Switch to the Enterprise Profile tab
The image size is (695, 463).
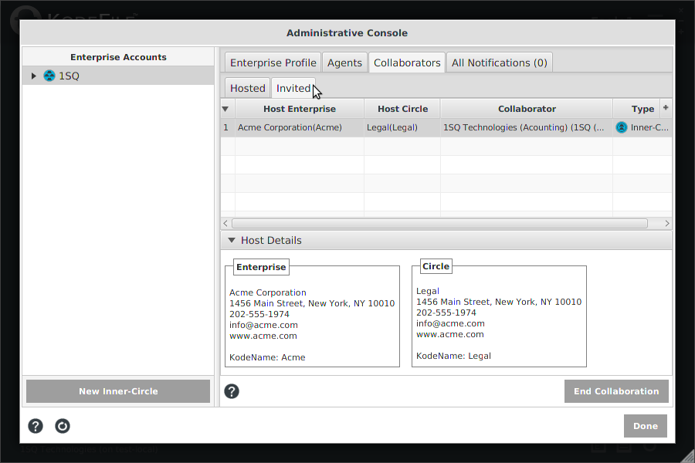coord(273,63)
